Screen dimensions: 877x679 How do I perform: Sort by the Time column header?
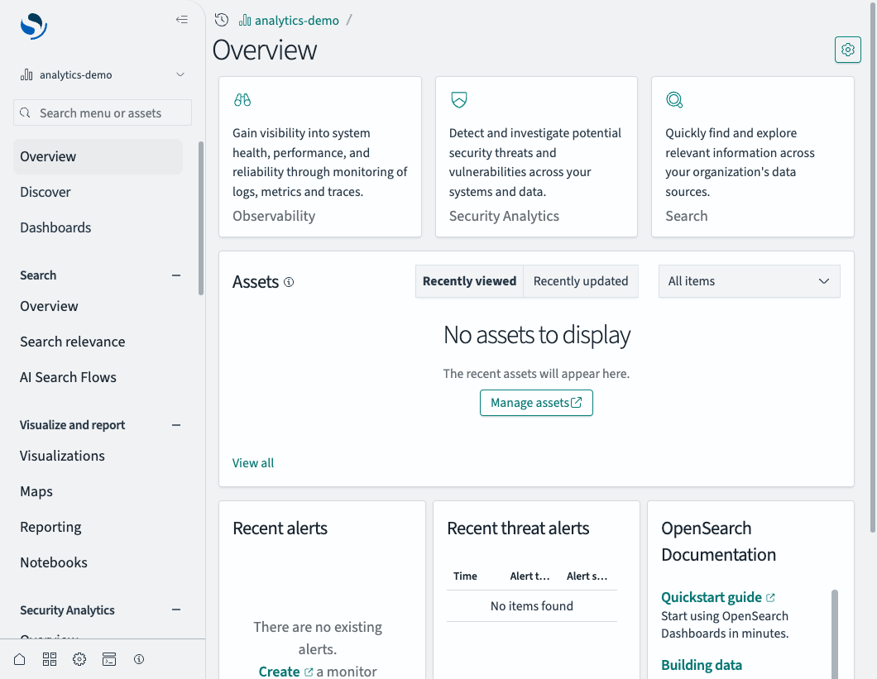pyautogui.click(x=465, y=576)
